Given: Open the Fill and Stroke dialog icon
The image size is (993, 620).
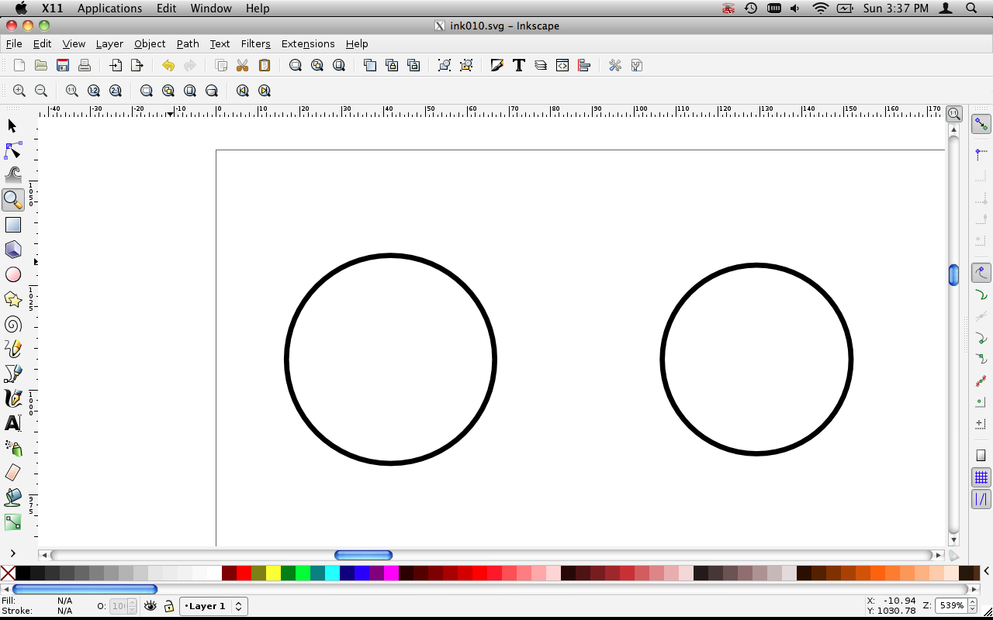Looking at the screenshot, I should point(497,65).
